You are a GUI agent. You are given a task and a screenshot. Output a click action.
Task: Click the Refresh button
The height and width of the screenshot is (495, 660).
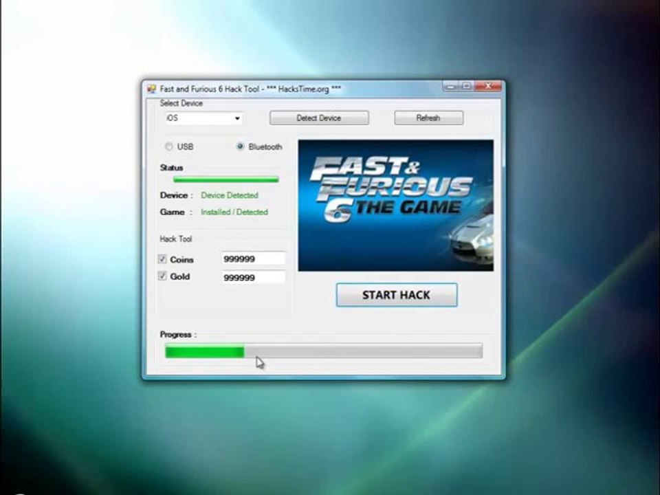point(428,118)
